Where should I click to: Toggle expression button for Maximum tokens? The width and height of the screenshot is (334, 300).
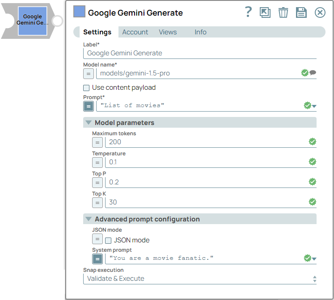(x=97, y=142)
